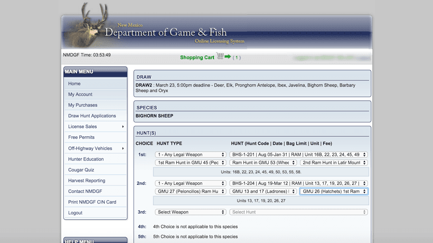Open the Harvest Reporting page
This screenshot has height=243, width=433.
(x=87, y=181)
